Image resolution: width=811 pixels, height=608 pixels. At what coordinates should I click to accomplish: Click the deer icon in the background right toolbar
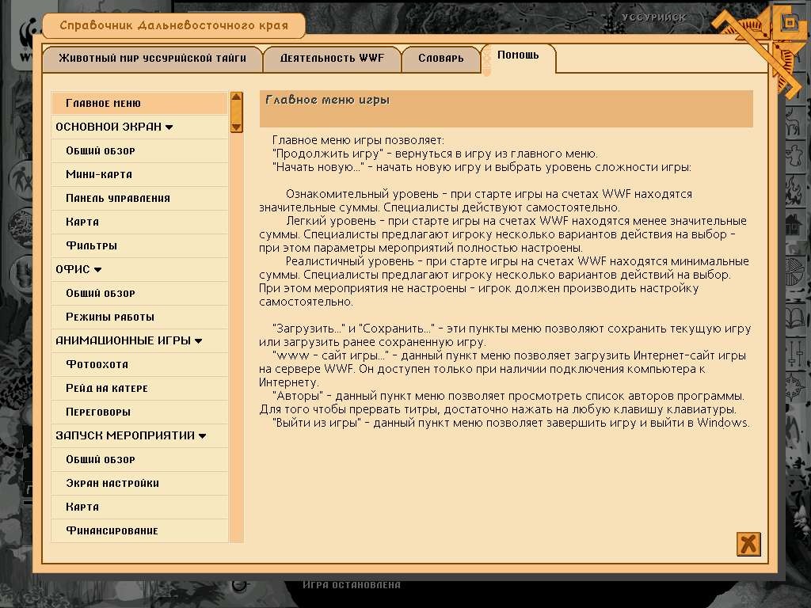[794, 124]
